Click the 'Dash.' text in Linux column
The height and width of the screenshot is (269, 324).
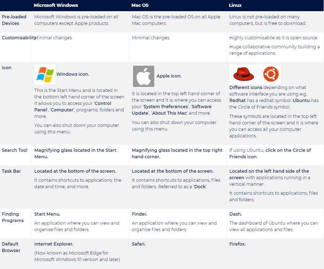[x=236, y=214]
